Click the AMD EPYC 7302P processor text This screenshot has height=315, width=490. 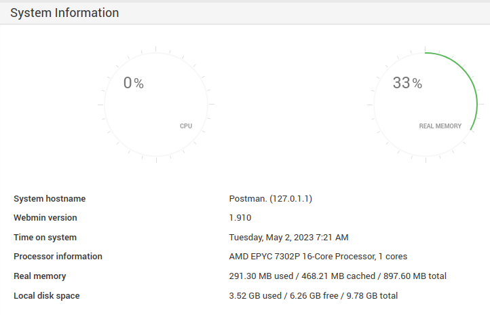[318, 257]
